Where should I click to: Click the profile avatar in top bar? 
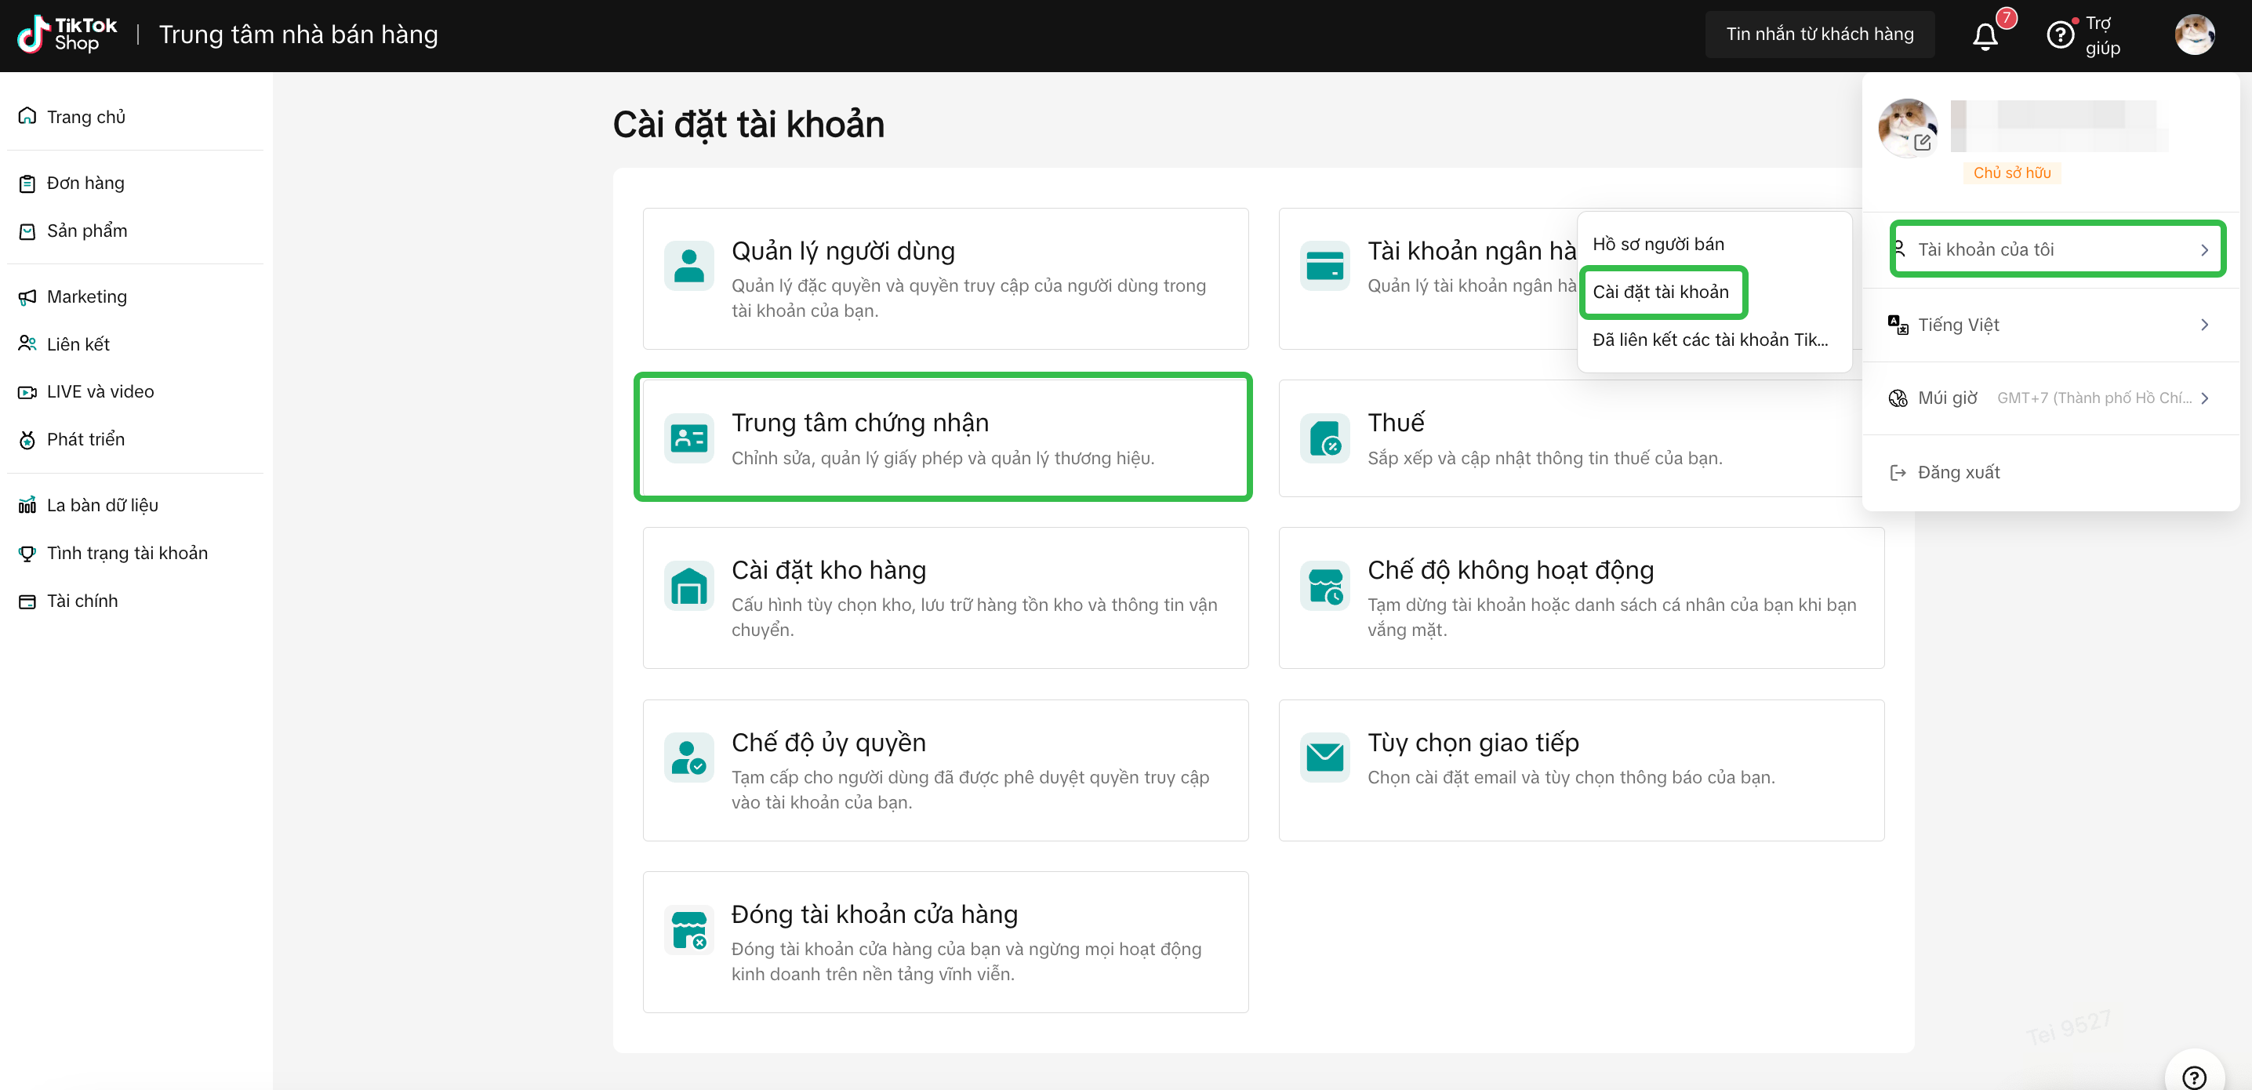2193,35
